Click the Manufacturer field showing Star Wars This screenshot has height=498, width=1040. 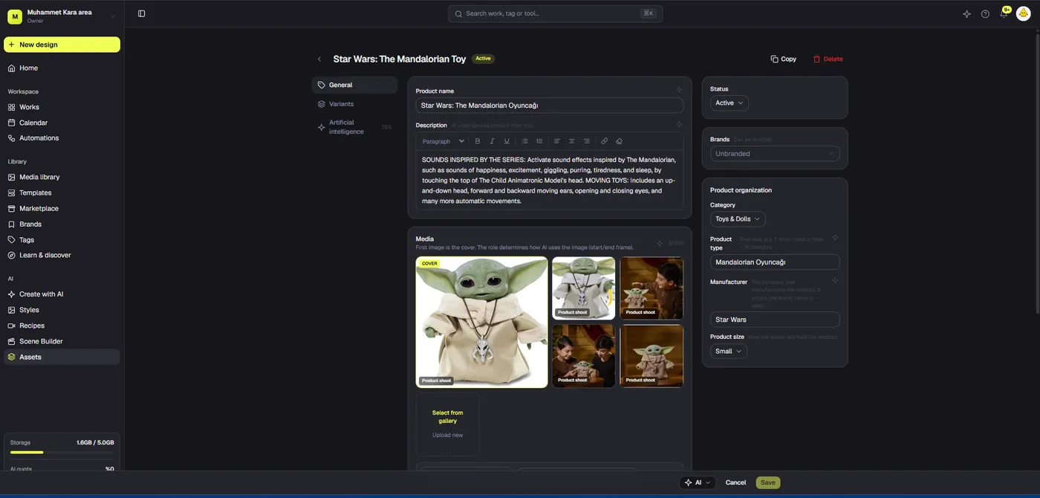click(x=775, y=320)
